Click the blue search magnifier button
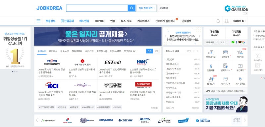Viewport: 265px width, 127px height. 132,8
